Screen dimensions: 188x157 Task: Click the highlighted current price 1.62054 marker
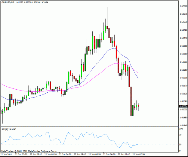click(183, 106)
